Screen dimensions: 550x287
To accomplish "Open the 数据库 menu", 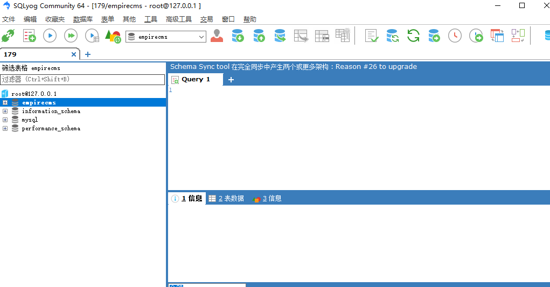I will (x=83, y=19).
